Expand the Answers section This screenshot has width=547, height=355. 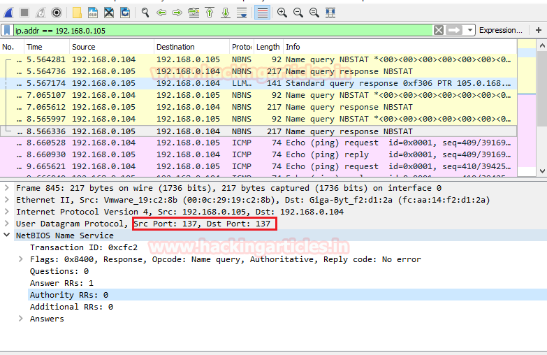pyautogui.click(x=20, y=319)
